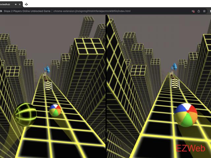Select the unblockedhub tab

[x=6, y=4]
